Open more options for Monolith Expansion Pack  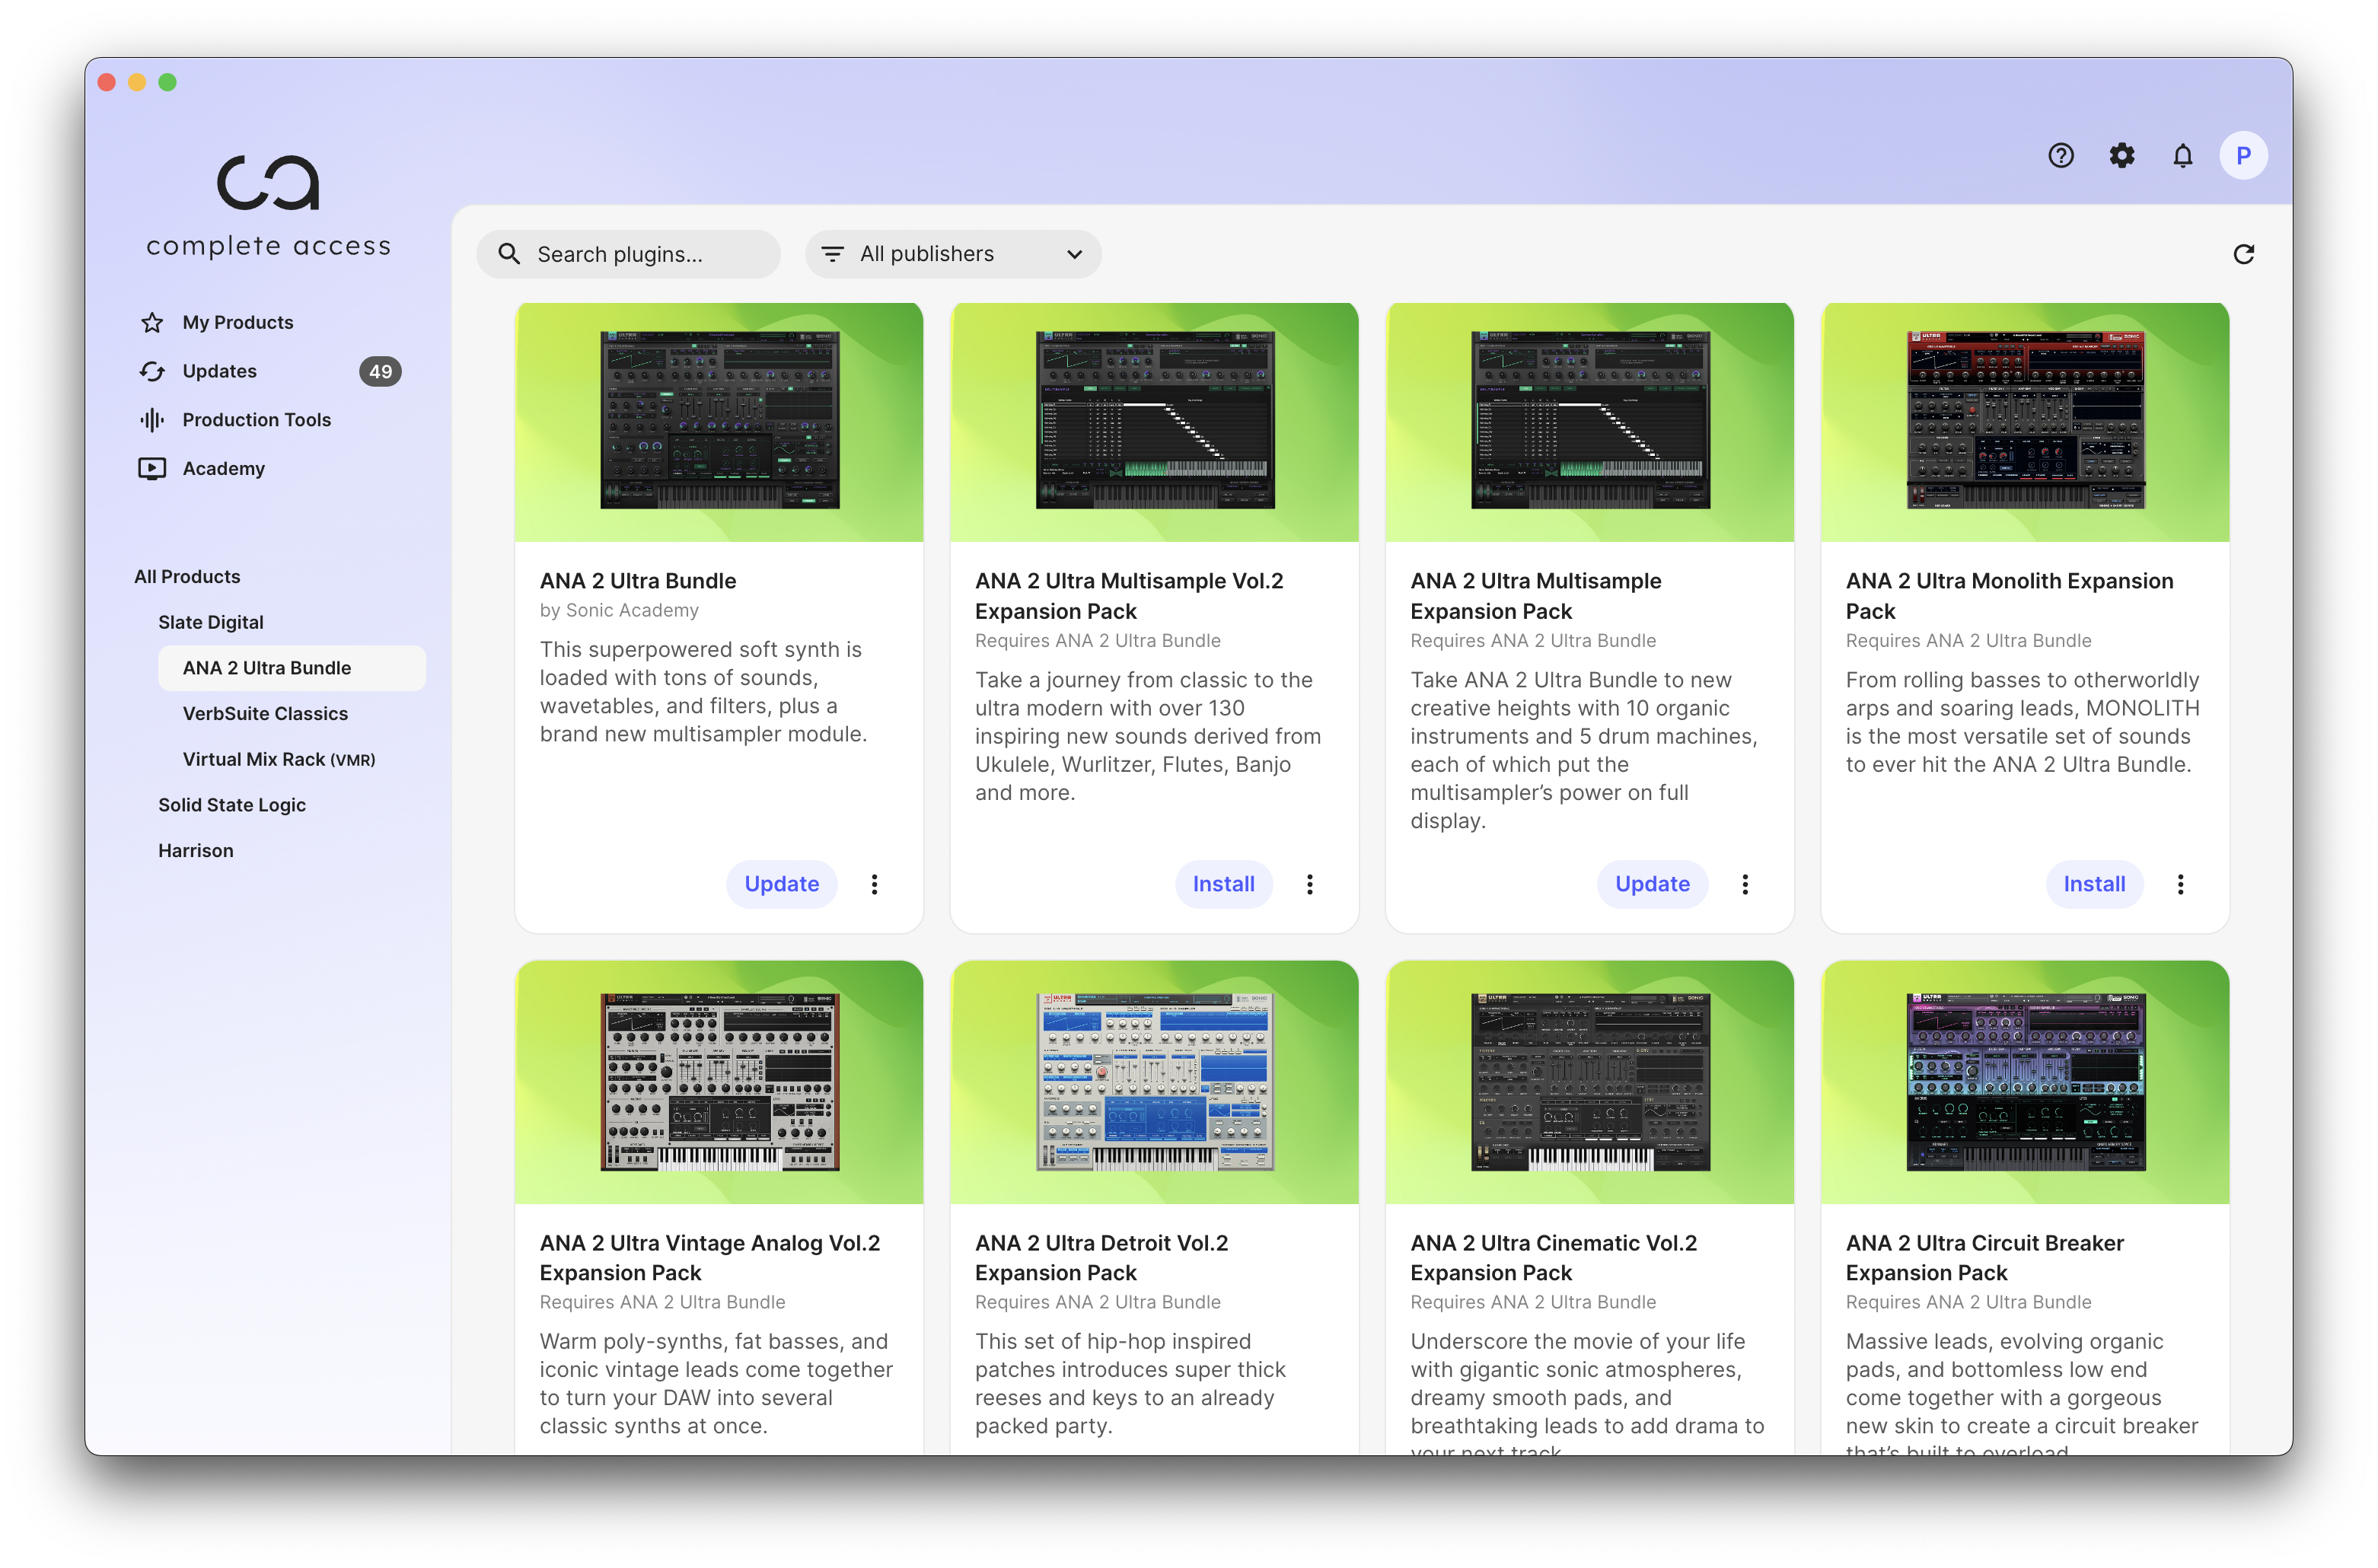pyautogui.click(x=2180, y=884)
